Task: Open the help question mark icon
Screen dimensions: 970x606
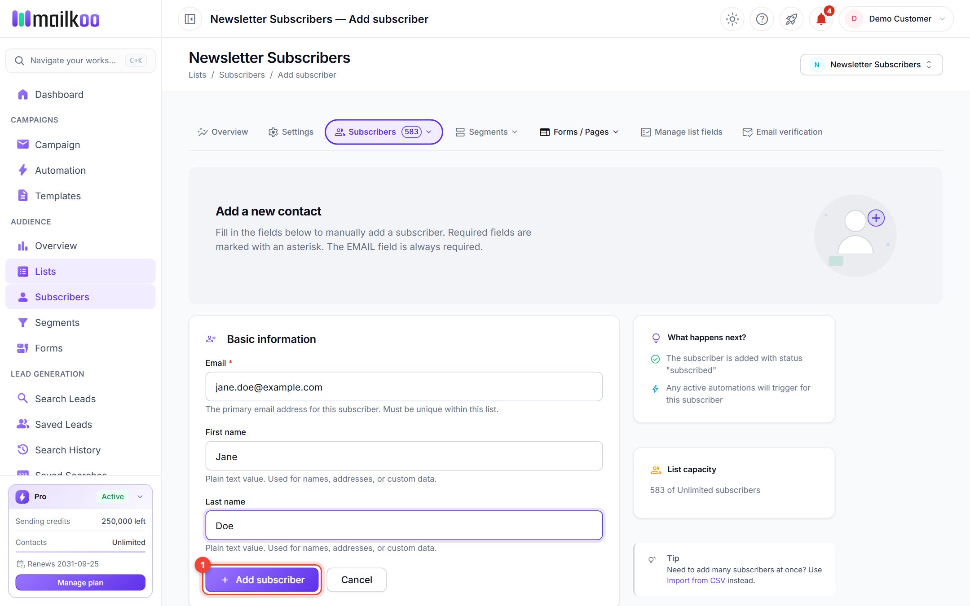Action: (762, 19)
